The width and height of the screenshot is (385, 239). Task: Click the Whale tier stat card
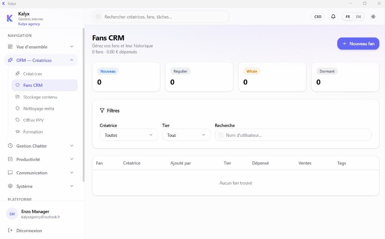pos(272,77)
